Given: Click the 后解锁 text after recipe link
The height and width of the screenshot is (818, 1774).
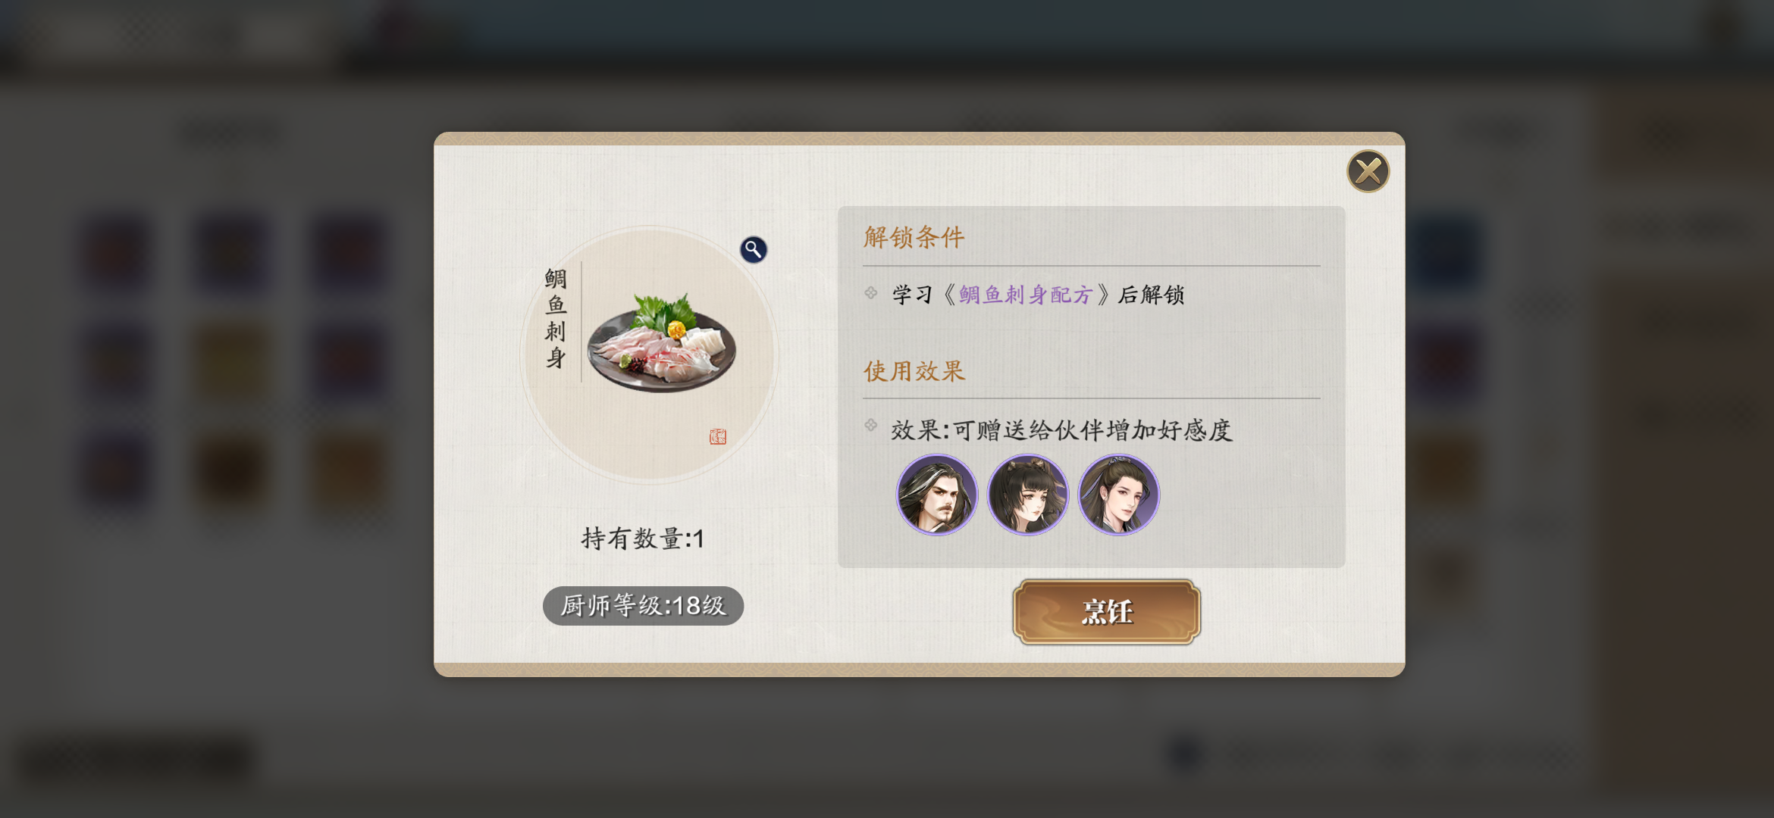Looking at the screenshot, I should click(x=1151, y=295).
